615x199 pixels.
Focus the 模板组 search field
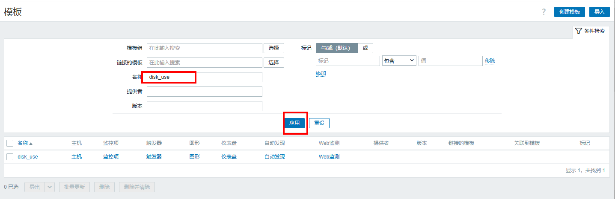tap(205, 48)
